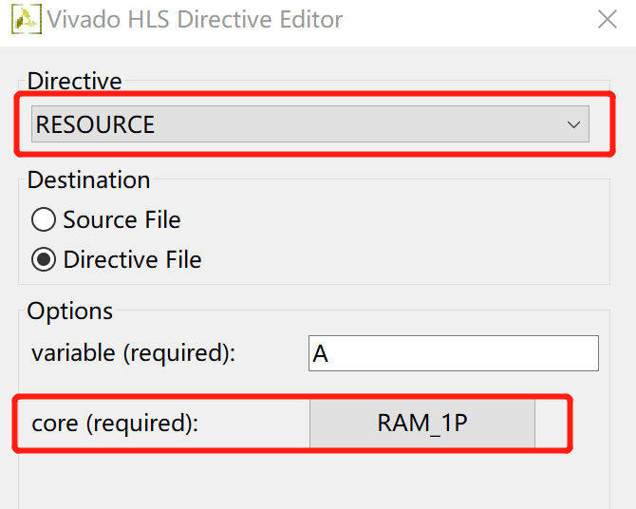Image resolution: width=636 pixels, height=509 pixels.
Task: Close the Vivado HLS Directive Editor
Action: pyautogui.click(x=608, y=20)
